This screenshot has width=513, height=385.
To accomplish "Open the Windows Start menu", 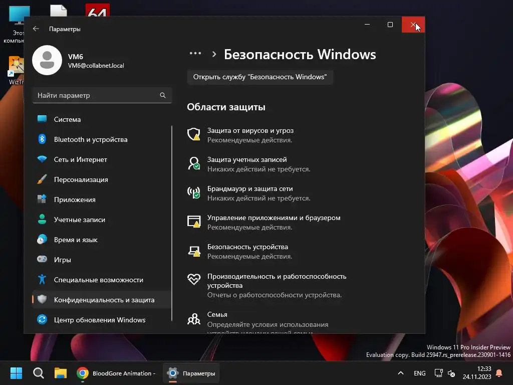I will point(16,373).
